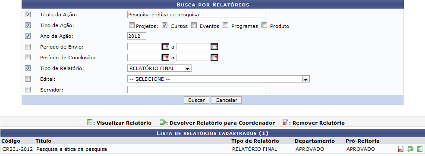Click the Ano da Ação year field
Image resolution: width=425 pixels, height=156 pixels.
(137, 36)
